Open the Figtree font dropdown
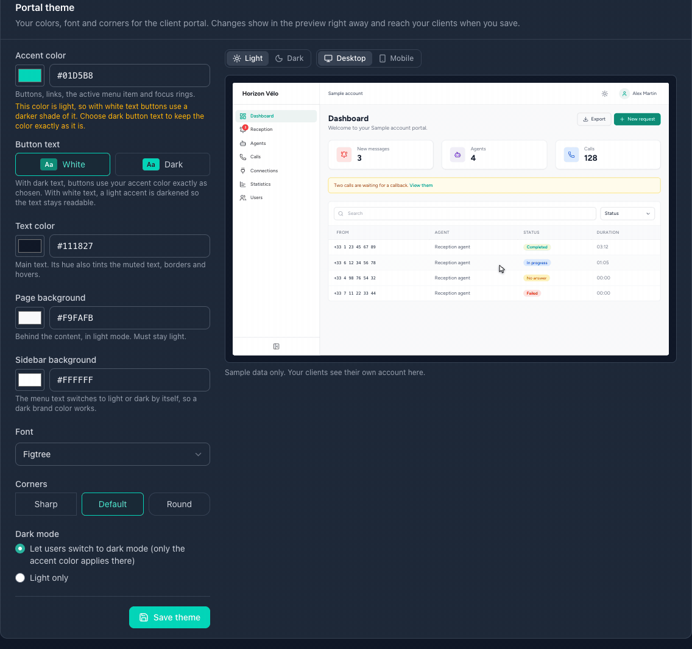This screenshot has height=649, width=692. tap(113, 454)
